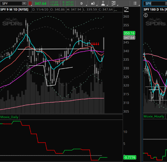
Task: Click the 360 price axis label
Action: 126,16
